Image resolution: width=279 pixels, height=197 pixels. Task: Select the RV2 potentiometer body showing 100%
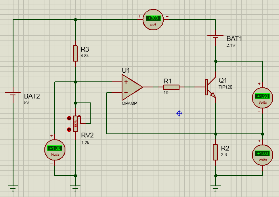[75, 124]
